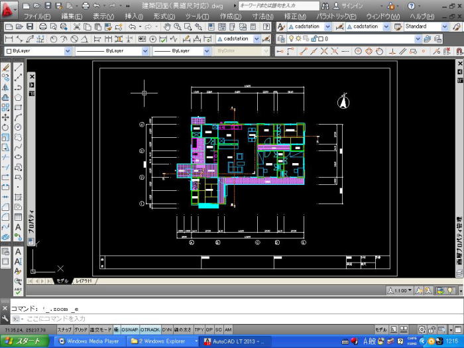This screenshot has height=348, width=464.
Task: Open 2 Windows Explorer taskbar group
Action: [163, 341]
